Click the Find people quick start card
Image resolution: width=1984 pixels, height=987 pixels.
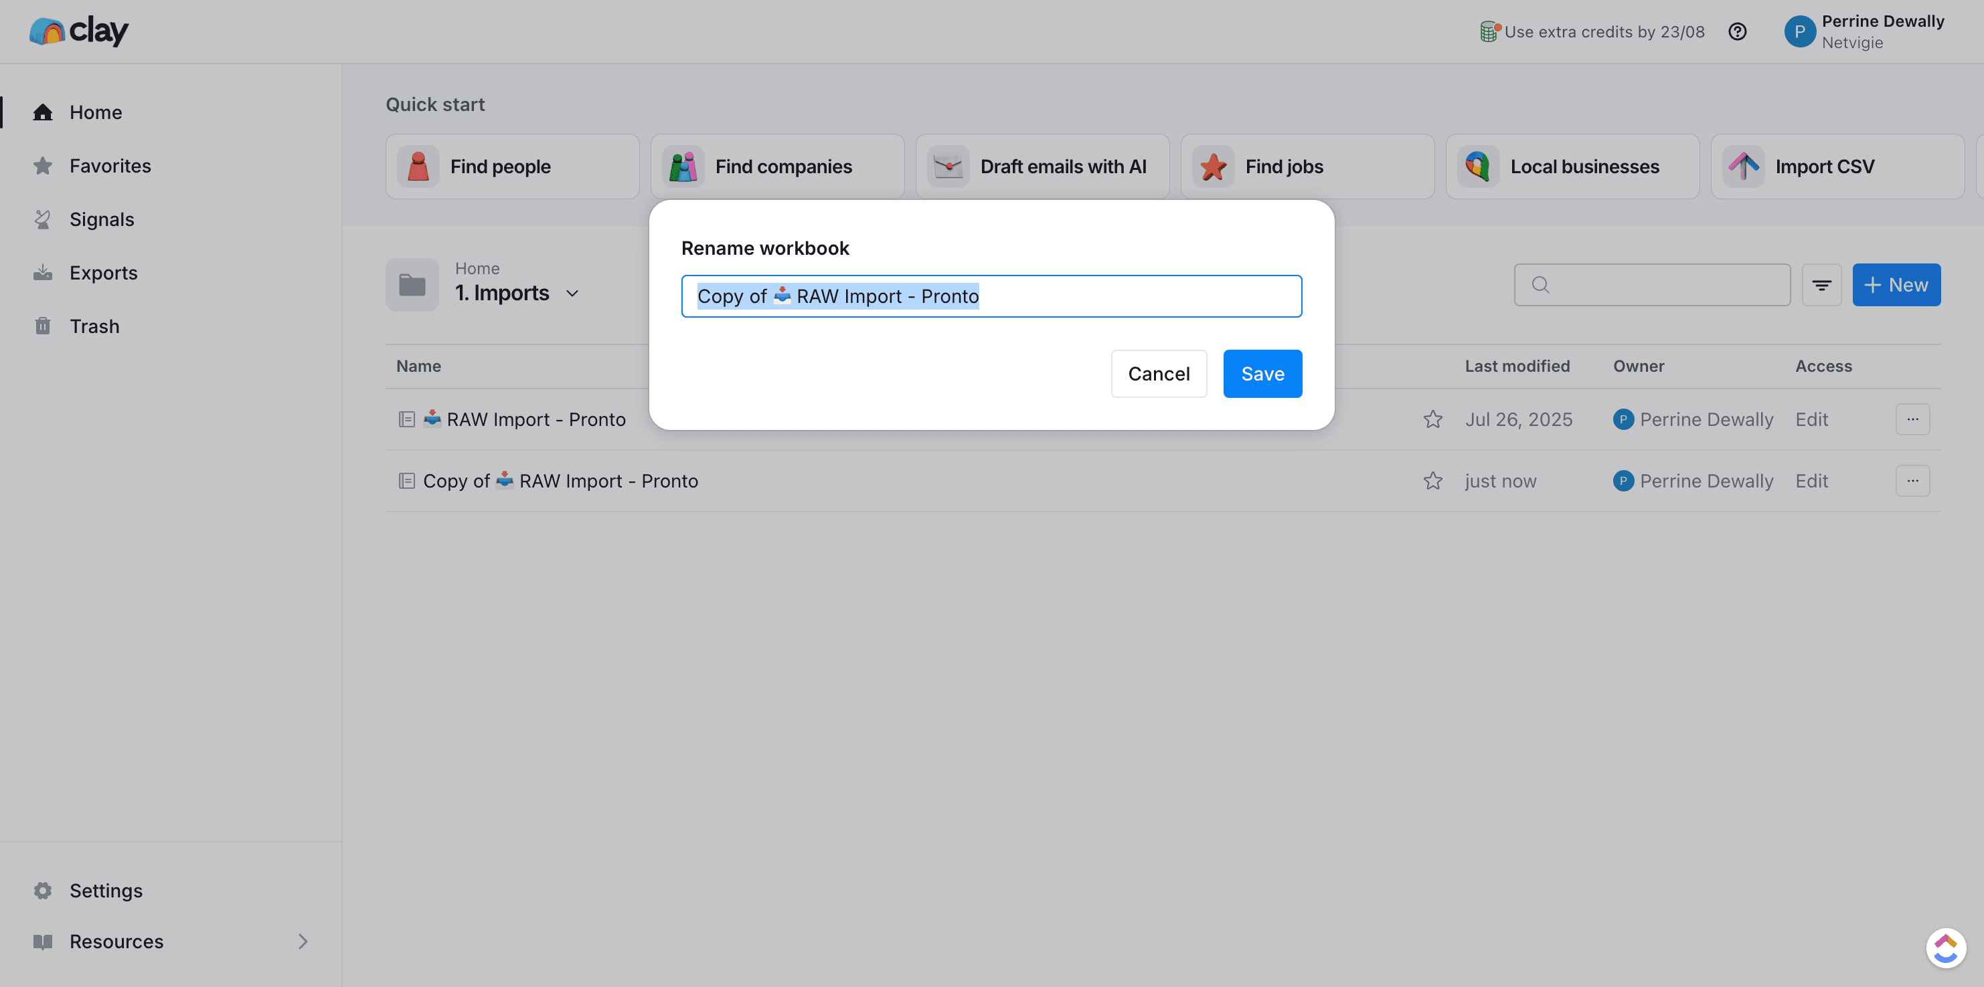512,166
